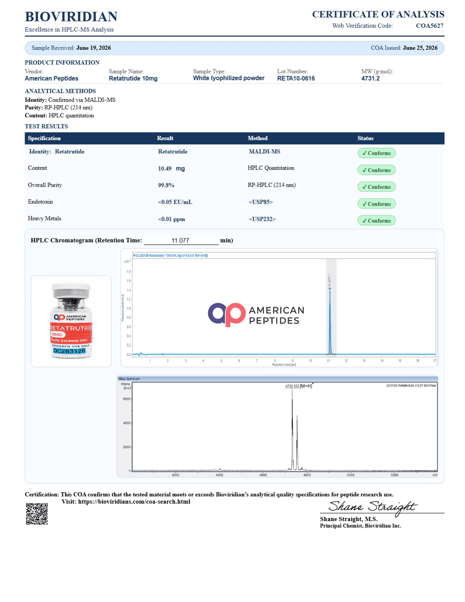Click the PRODUCT INFORMATION heading

click(x=62, y=63)
